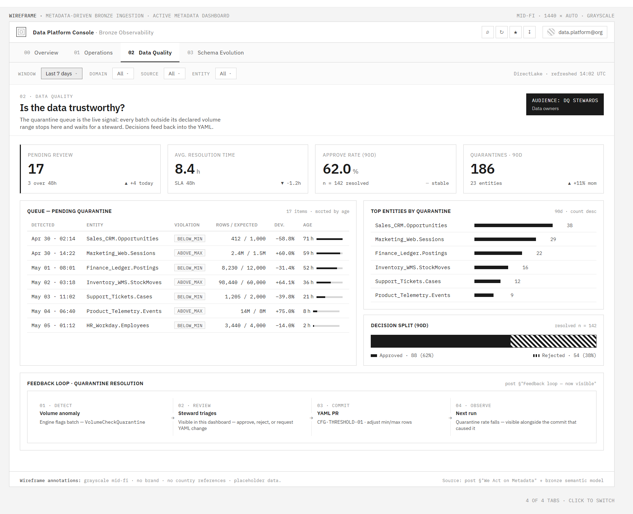Click the Violation column header
The width and height of the screenshot is (633, 514).
(187, 225)
